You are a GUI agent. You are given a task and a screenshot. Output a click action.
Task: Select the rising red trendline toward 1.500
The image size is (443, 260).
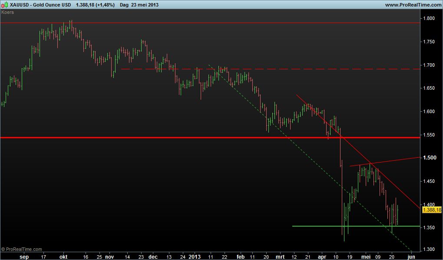tap(391, 161)
